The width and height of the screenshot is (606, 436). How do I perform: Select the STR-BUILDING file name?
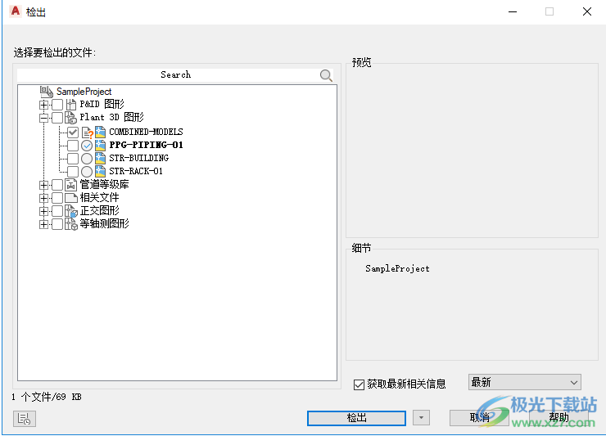138,159
